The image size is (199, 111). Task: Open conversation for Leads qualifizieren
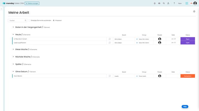click(110, 43)
